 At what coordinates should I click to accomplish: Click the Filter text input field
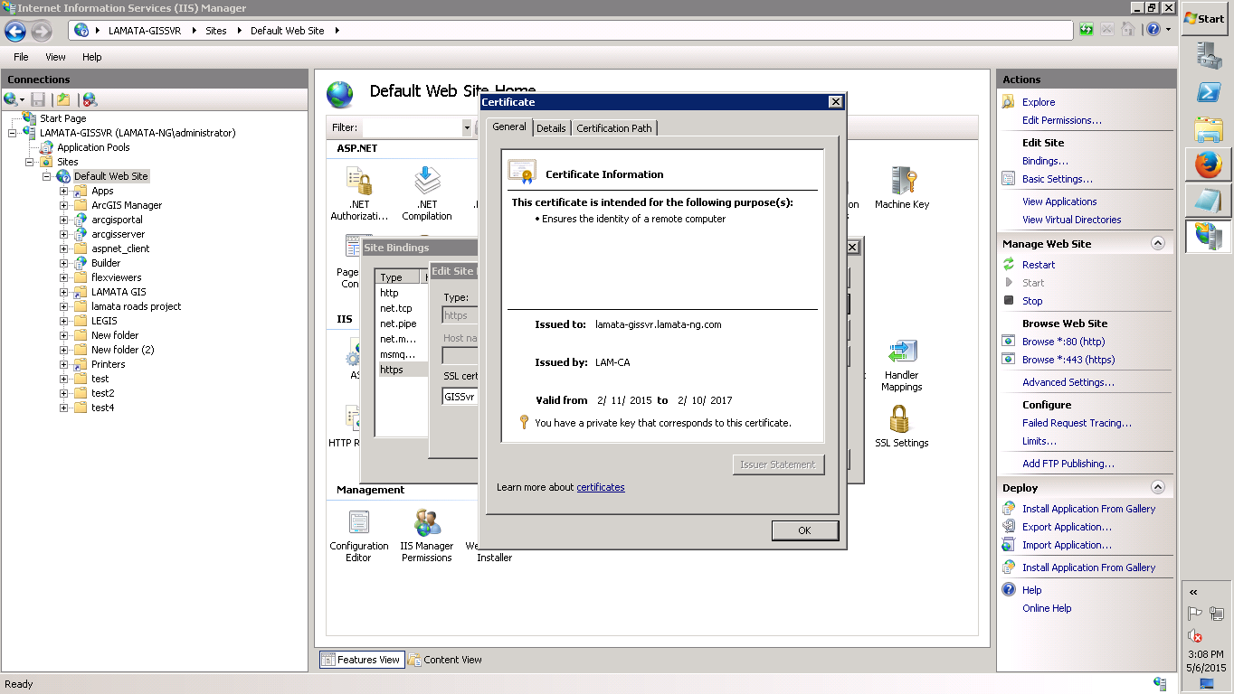click(412, 128)
